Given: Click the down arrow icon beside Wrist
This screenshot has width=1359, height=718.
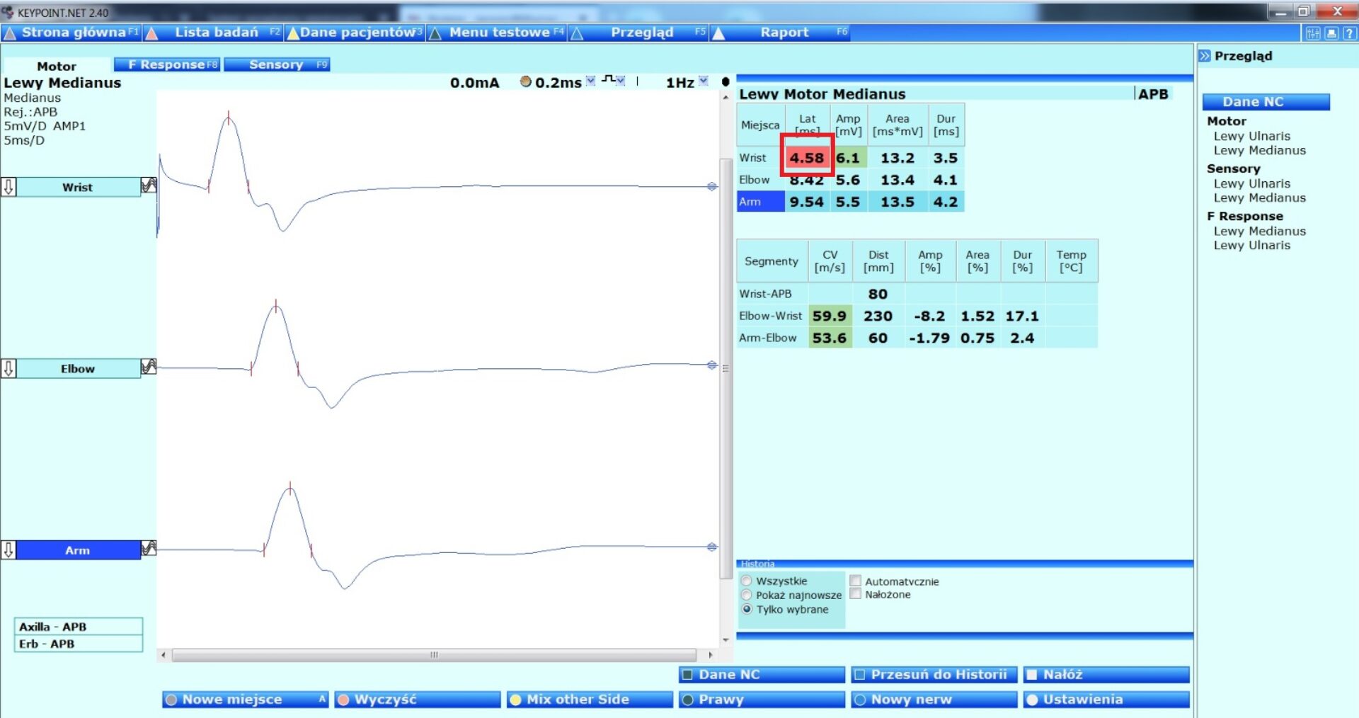Looking at the screenshot, I should coord(8,187).
